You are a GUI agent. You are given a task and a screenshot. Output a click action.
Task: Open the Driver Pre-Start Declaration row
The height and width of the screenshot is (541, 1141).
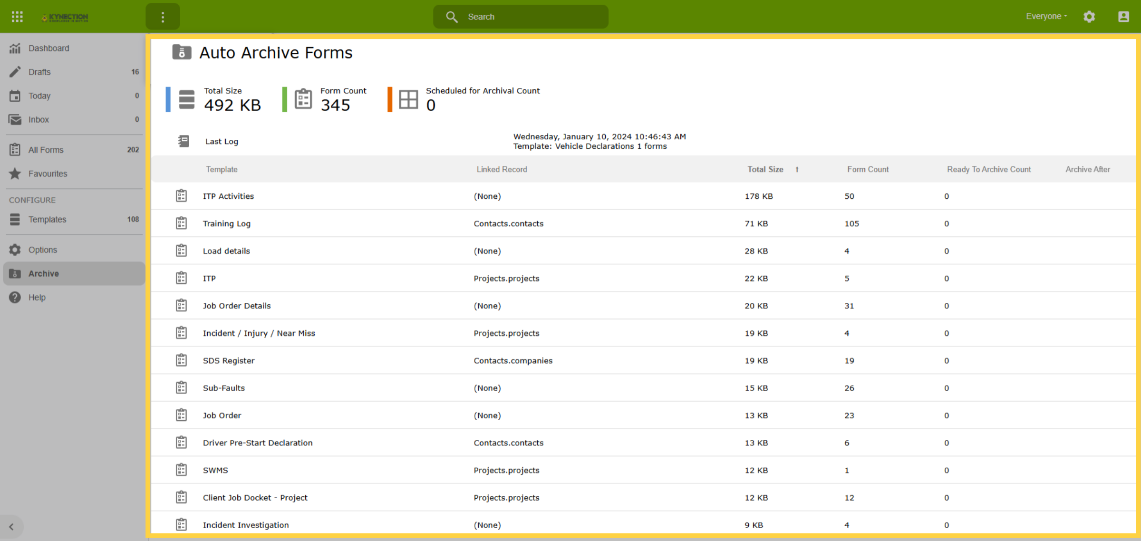click(643, 443)
